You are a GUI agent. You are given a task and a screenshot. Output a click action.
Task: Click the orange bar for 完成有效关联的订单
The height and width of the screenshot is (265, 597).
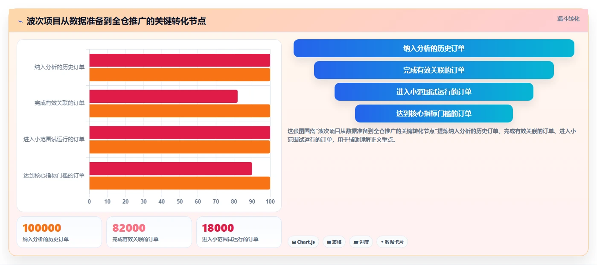180,111
